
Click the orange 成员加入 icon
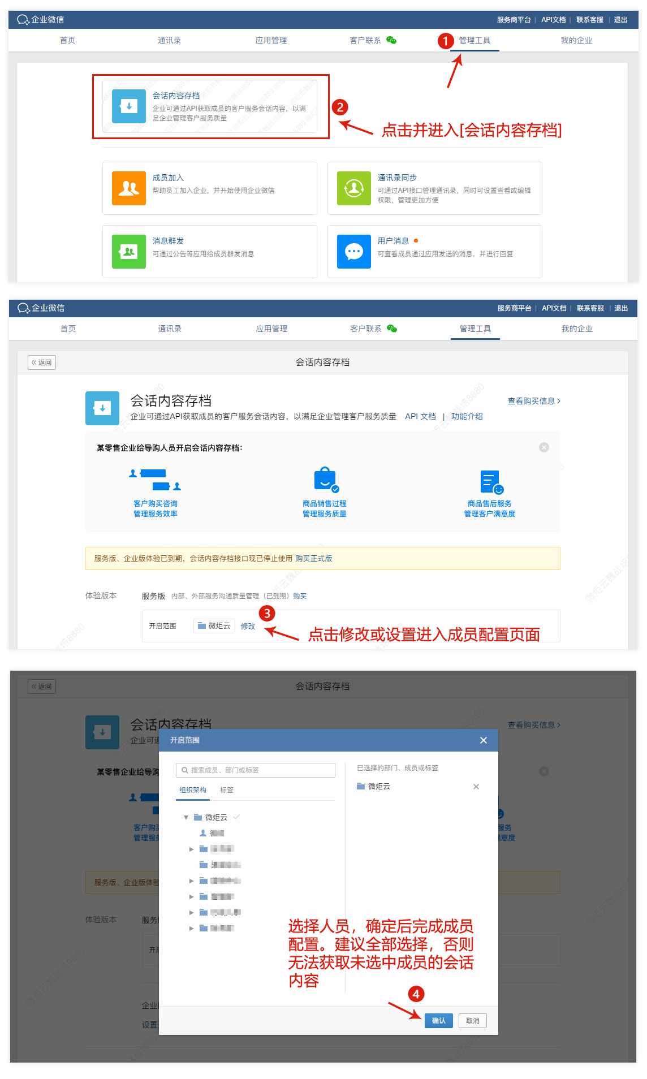129,188
